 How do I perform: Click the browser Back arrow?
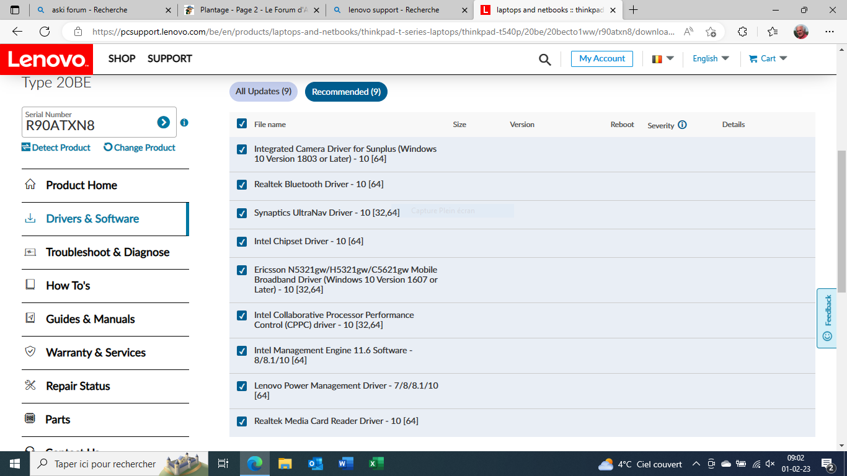point(17,32)
